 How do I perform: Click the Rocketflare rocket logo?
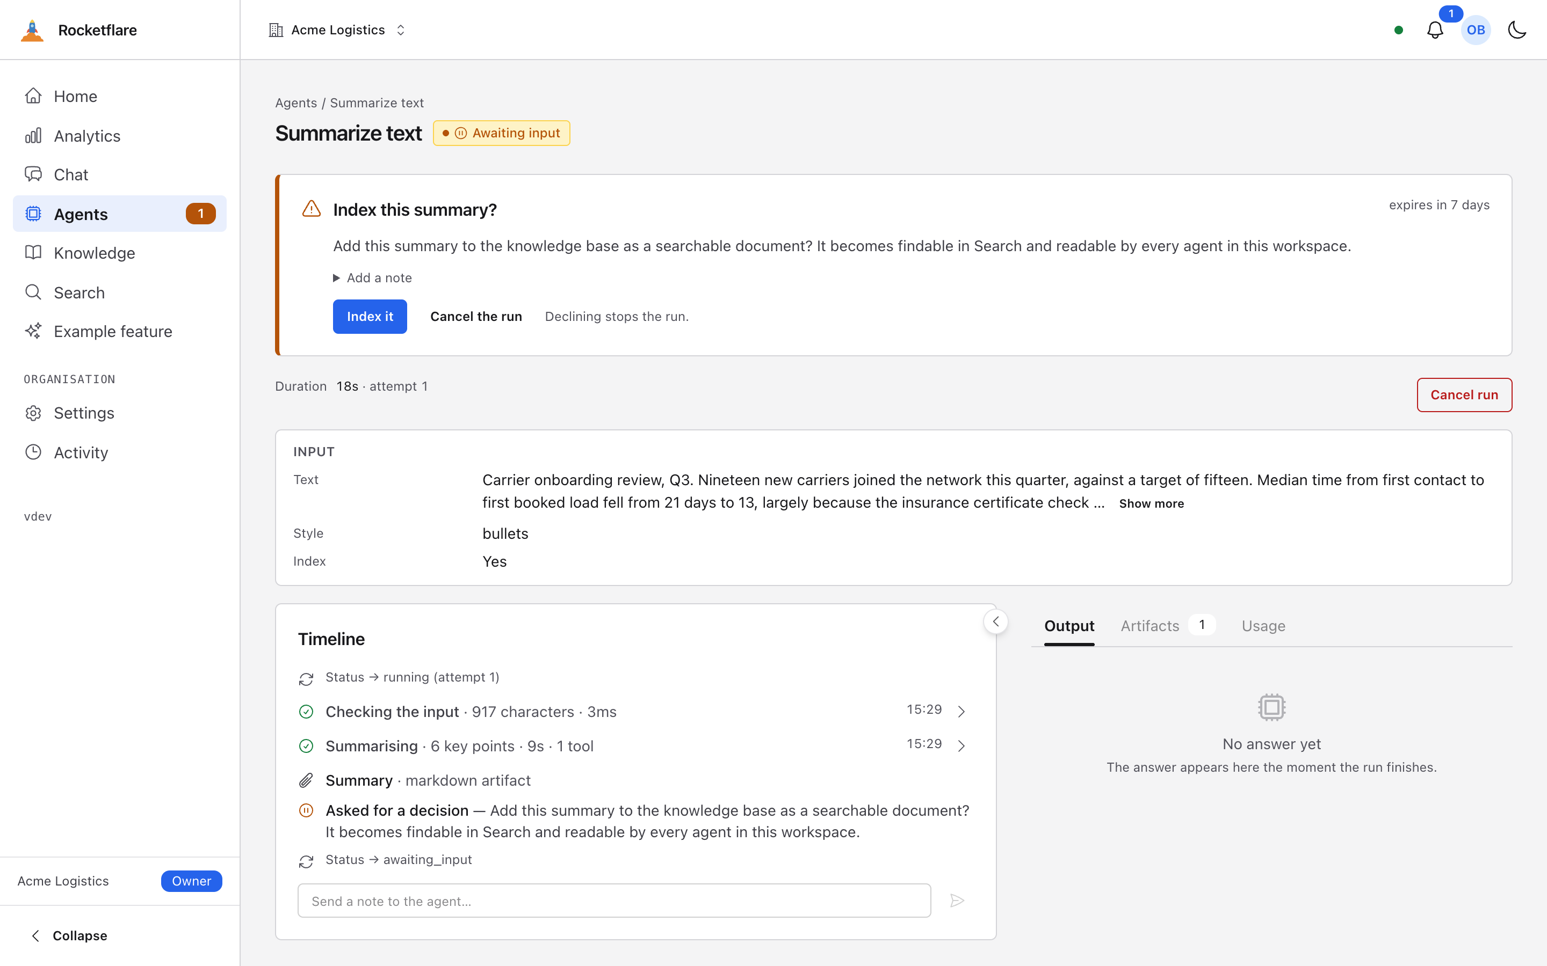[x=32, y=30]
